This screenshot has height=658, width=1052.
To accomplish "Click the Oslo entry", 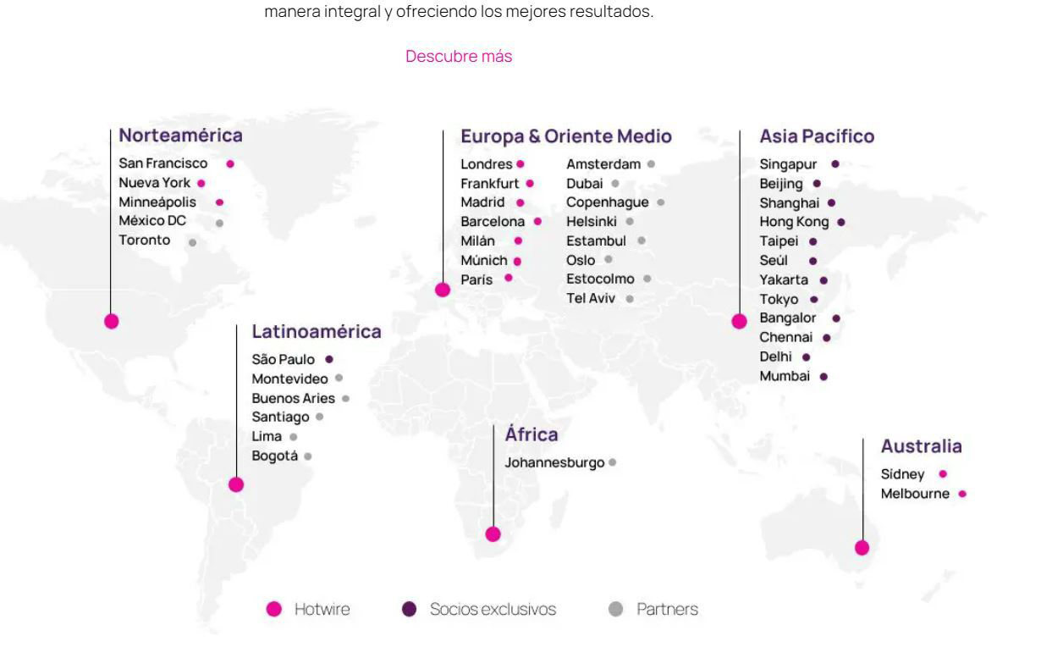I will pos(581,260).
